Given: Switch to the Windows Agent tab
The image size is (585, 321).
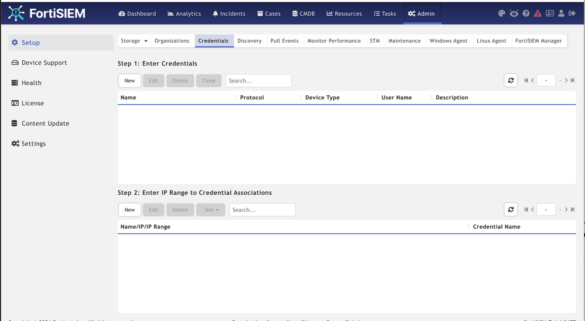Looking at the screenshot, I should tap(449, 41).
